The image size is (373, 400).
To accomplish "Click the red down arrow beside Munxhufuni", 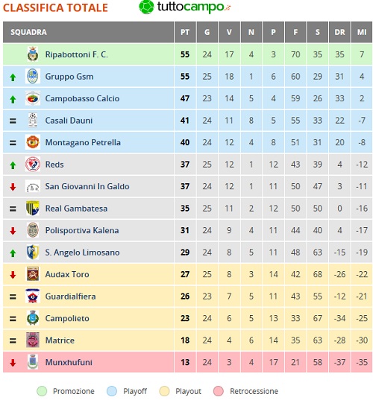I will (x=13, y=363).
